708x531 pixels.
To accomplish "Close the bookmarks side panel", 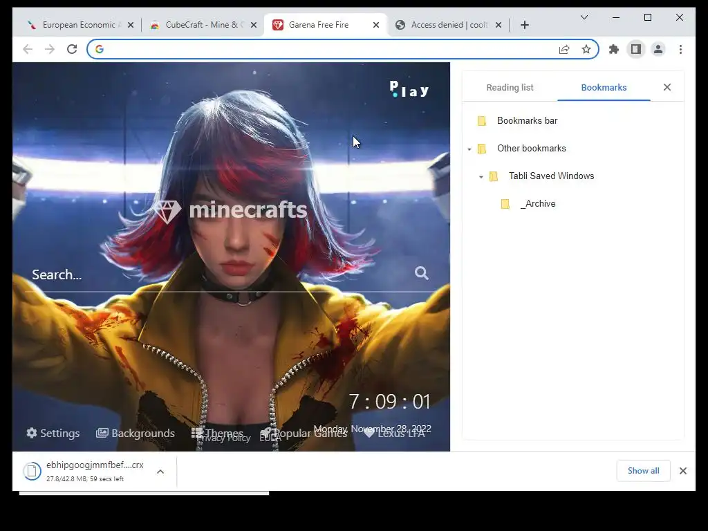I will [667, 87].
